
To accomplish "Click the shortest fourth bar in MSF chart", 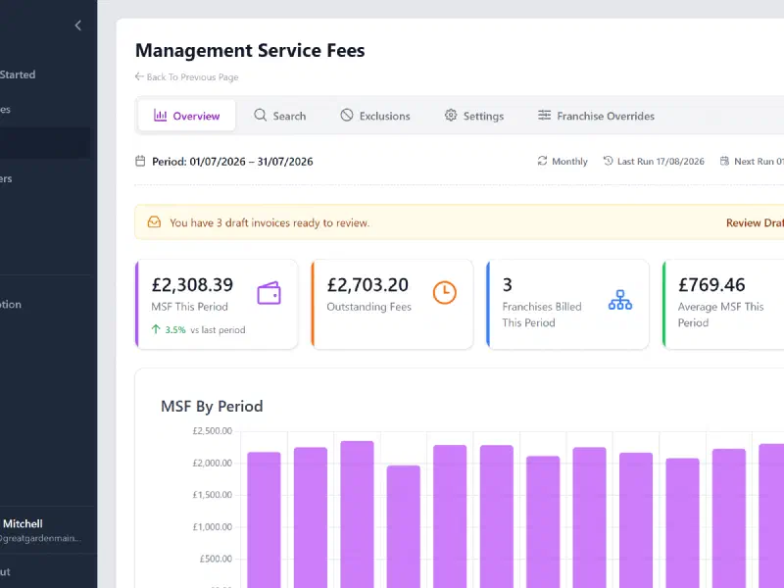I will pos(404,526).
